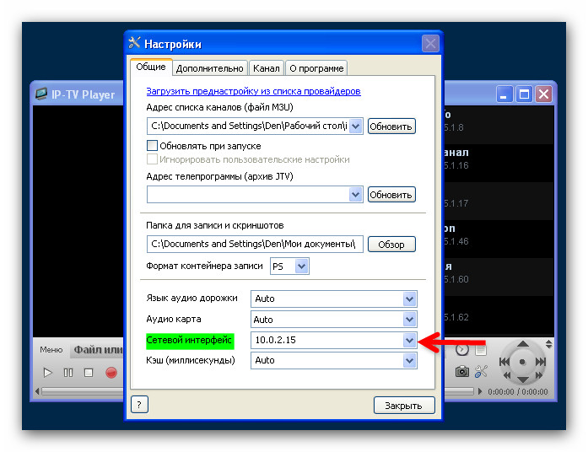Open the Аудио карта dropdown
Image resolution: width=588 pixels, height=452 pixels.
click(x=409, y=320)
